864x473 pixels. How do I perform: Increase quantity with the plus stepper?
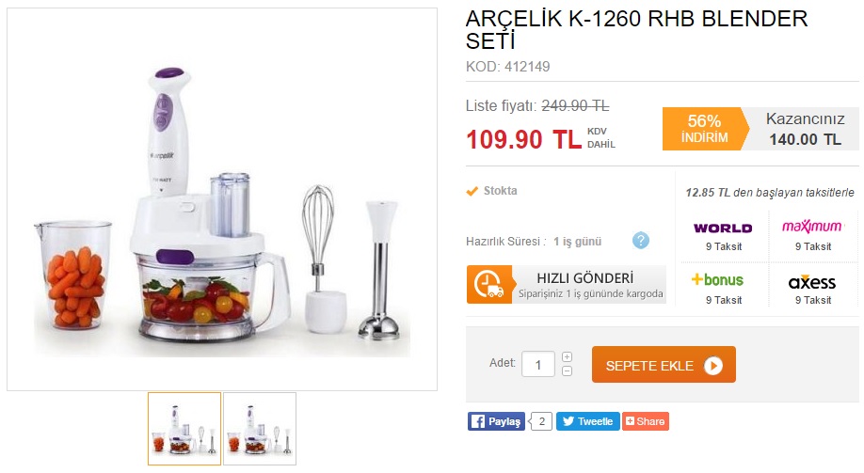567,356
